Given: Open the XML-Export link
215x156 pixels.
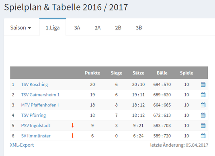Looking at the screenshot, I should 22,145.
